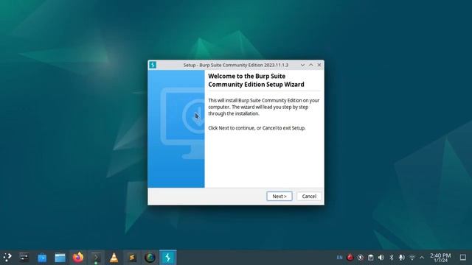Open System Settings from the taskbar
Screen dimensions: 472x265
click(x=24, y=258)
